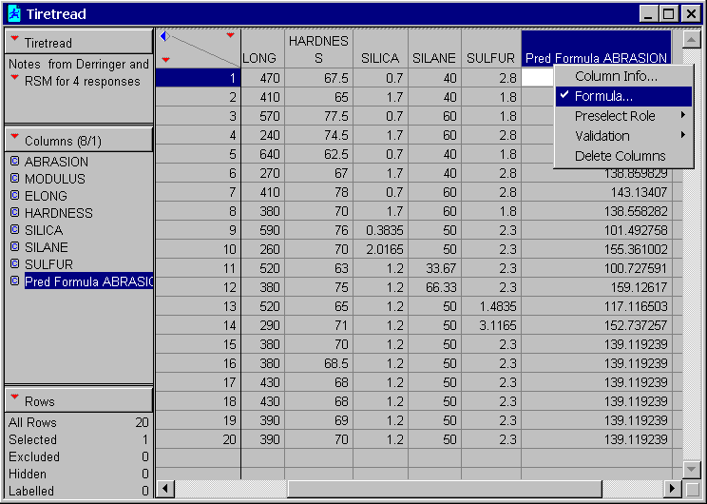Image resolution: width=707 pixels, height=504 pixels.
Task: Click the HARDNESS column type icon
Action: [x=14, y=213]
